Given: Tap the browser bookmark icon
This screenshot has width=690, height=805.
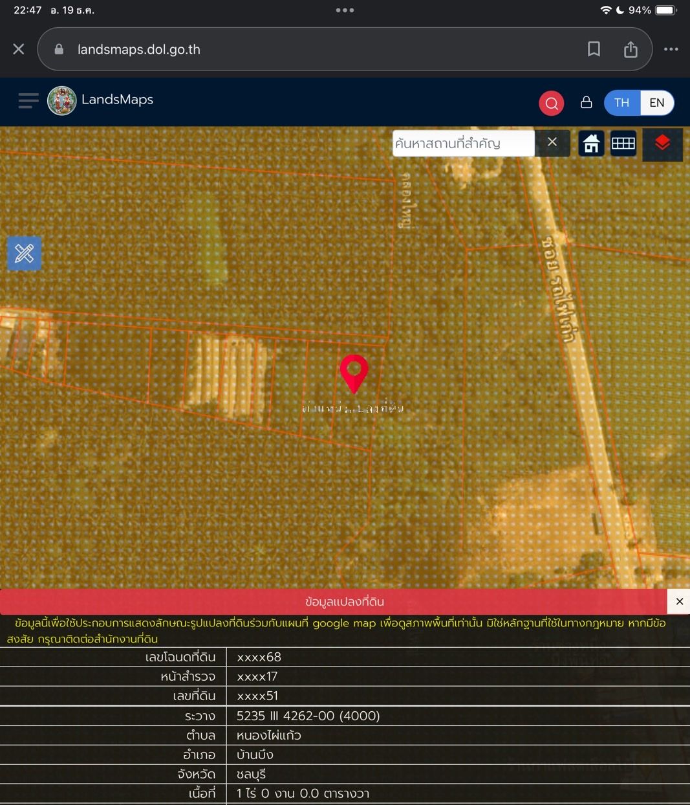Looking at the screenshot, I should (594, 49).
